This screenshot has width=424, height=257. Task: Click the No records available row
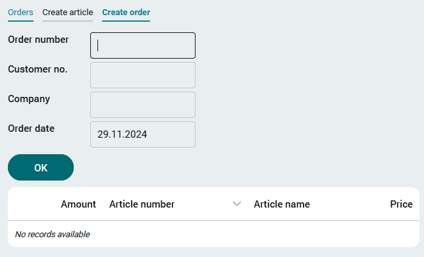point(213,234)
